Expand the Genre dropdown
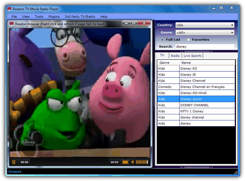Screen dimensions: 245x181 tap(205, 33)
